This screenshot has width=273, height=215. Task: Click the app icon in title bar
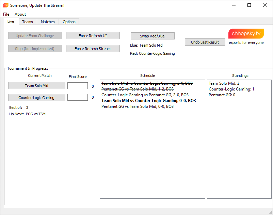5,5
